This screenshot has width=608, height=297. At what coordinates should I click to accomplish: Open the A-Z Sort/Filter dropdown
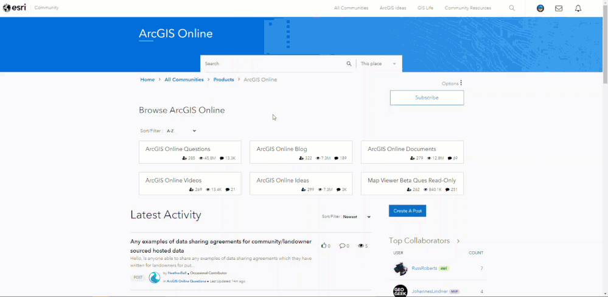click(181, 131)
